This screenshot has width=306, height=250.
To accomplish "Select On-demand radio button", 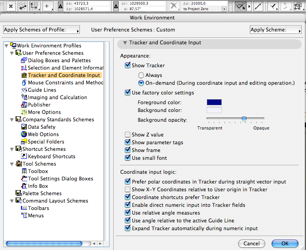I will point(141,83).
